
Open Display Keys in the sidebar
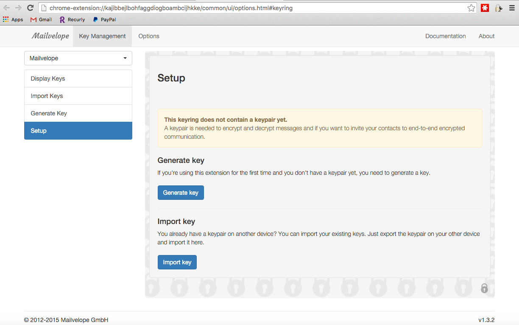point(78,78)
